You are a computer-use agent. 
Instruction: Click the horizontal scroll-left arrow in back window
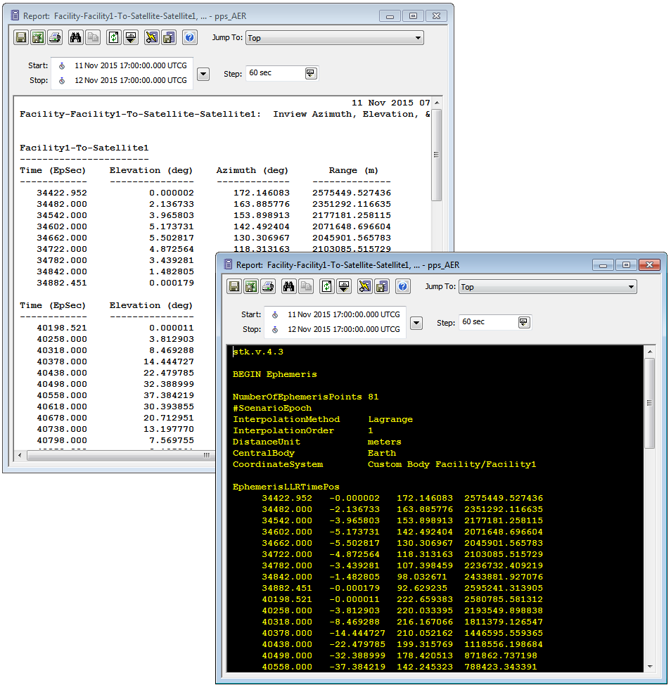tap(20, 455)
